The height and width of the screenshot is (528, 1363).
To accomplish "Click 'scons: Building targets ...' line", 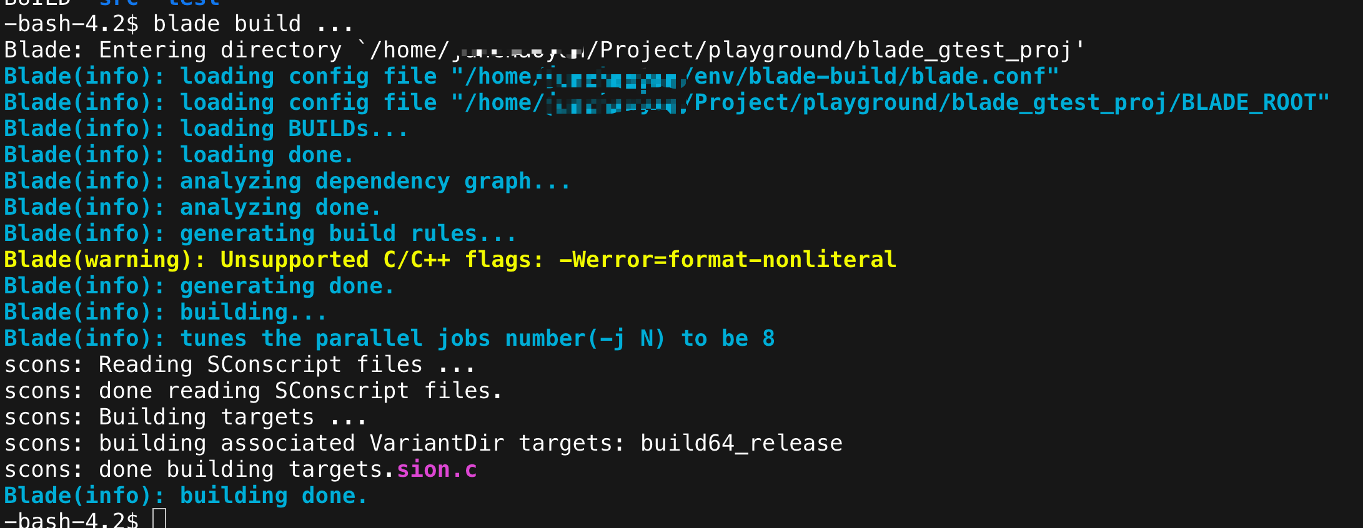I will (186, 417).
